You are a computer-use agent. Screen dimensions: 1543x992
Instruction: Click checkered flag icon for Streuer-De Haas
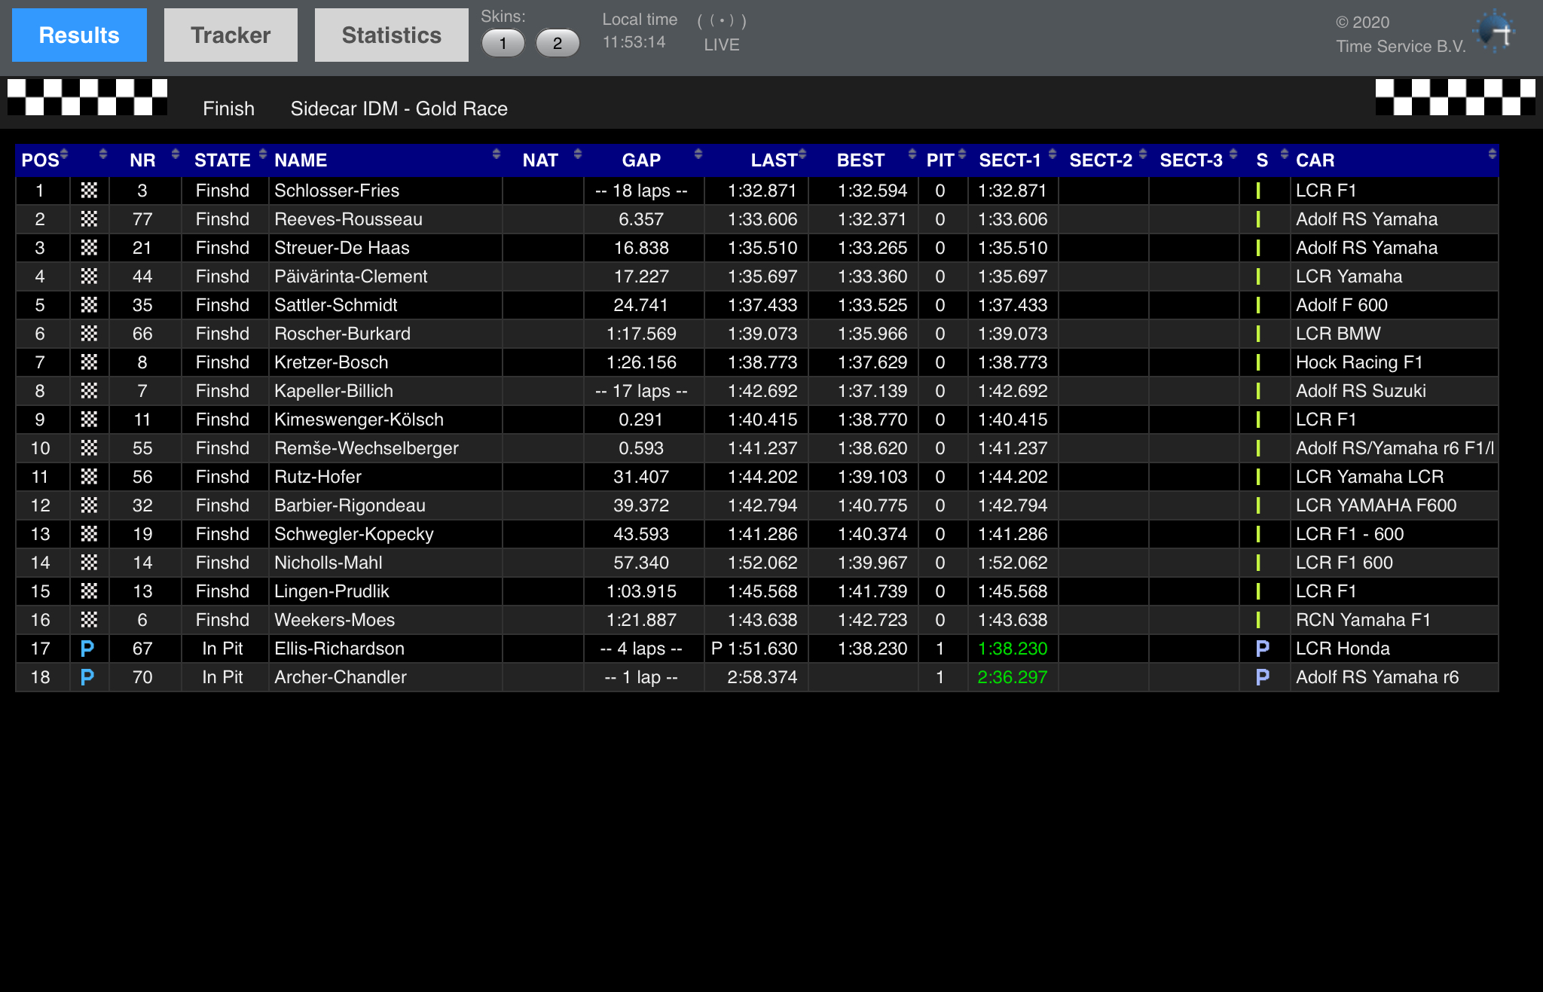[89, 248]
